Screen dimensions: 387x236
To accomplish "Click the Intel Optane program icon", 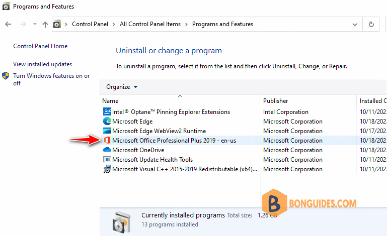I will coord(107,111).
